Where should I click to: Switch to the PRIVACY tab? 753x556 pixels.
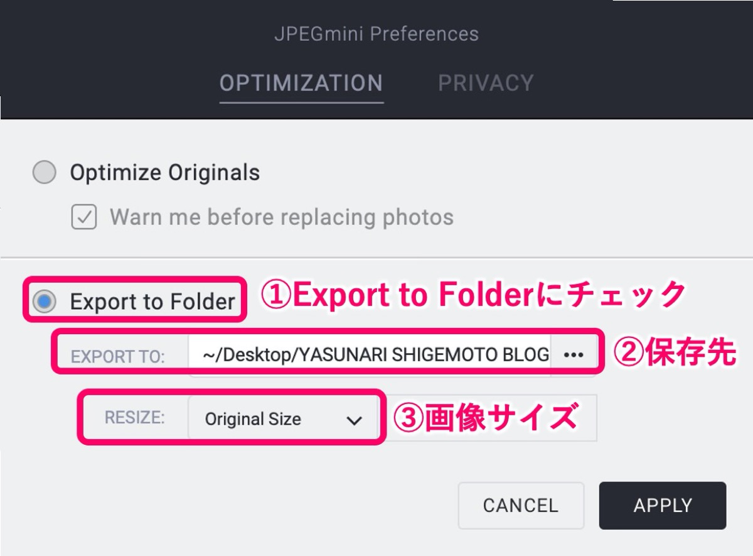click(486, 83)
